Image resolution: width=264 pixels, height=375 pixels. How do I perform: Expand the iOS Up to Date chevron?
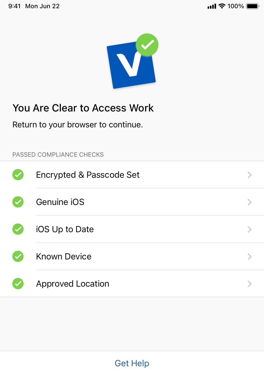pos(250,229)
